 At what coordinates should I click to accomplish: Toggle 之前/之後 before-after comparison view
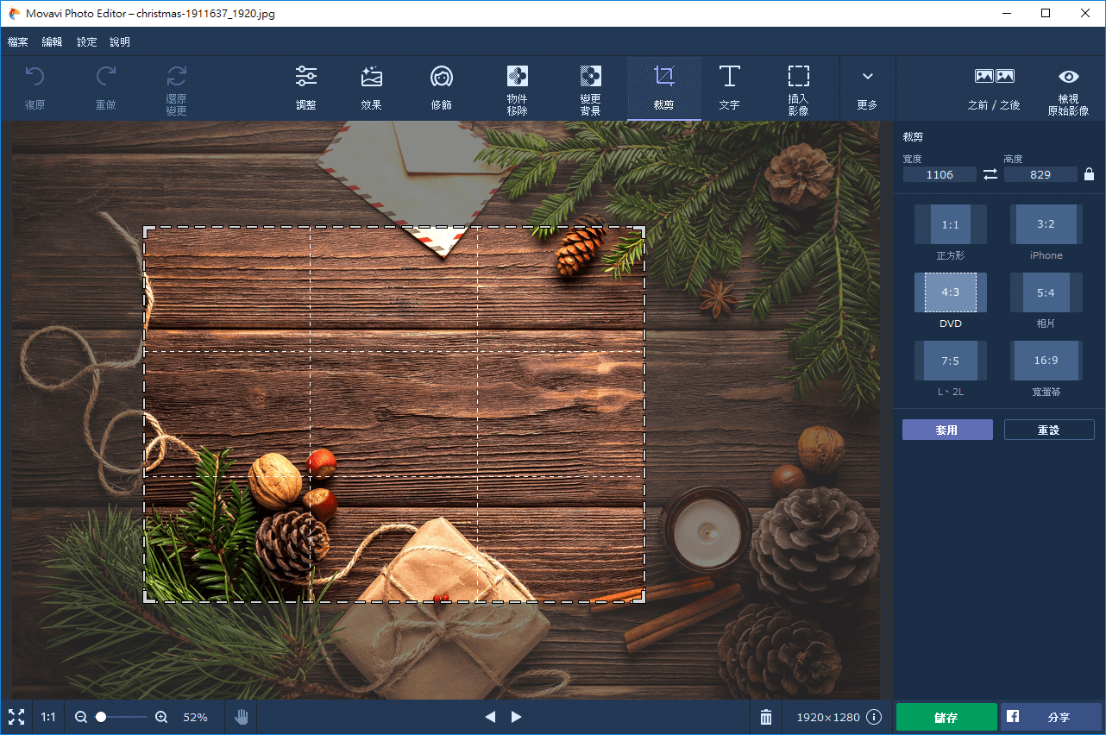[x=994, y=88]
